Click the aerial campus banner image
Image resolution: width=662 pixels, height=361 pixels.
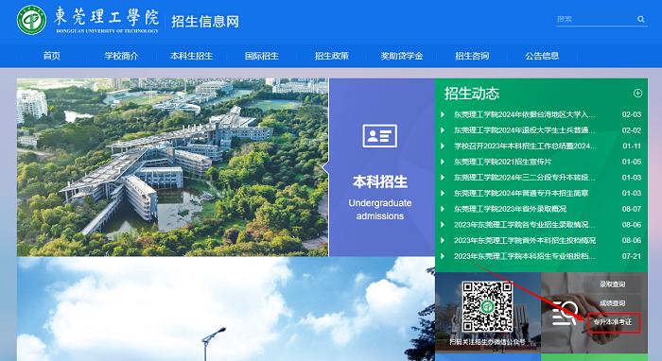[x=173, y=167]
